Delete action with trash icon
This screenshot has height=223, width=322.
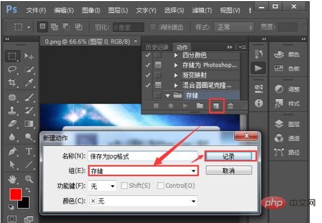231,106
